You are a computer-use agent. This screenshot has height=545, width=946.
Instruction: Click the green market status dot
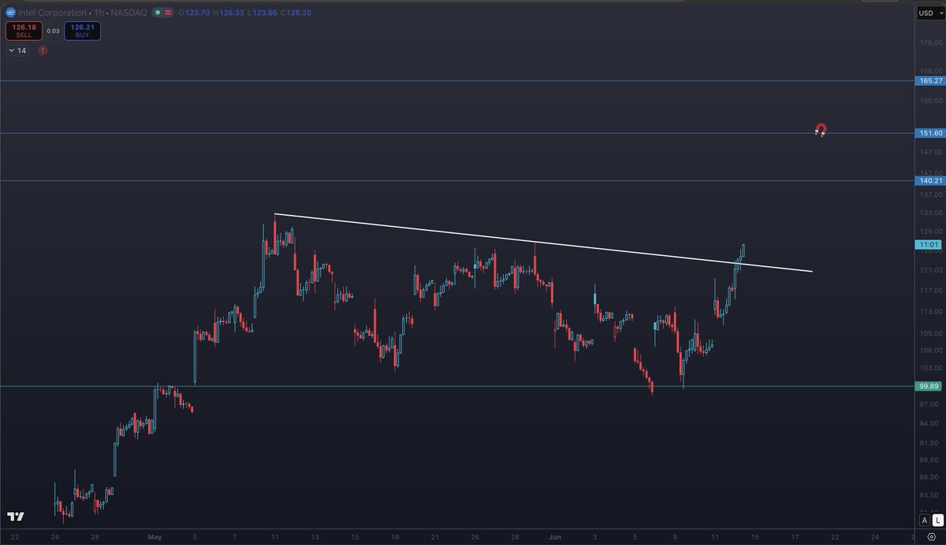[158, 13]
